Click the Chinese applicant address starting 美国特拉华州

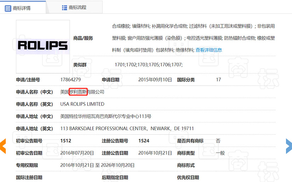106,116
